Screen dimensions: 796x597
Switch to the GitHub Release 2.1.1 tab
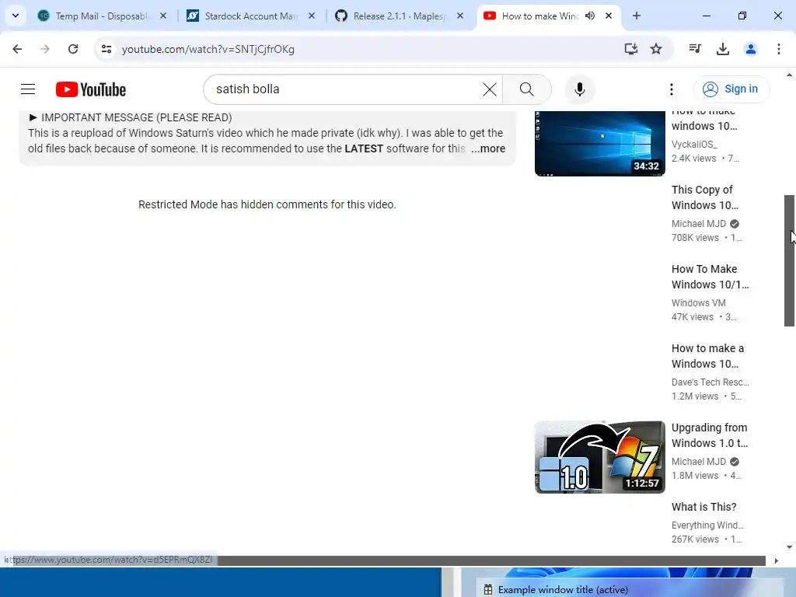pos(399,16)
